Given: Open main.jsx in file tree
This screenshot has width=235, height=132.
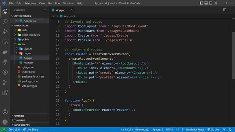Looking at the screenshot, I should point(29,63).
